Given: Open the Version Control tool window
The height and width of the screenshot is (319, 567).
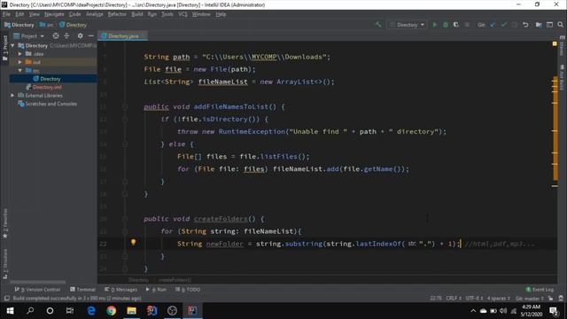Looking at the screenshot, I should [37, 290].
